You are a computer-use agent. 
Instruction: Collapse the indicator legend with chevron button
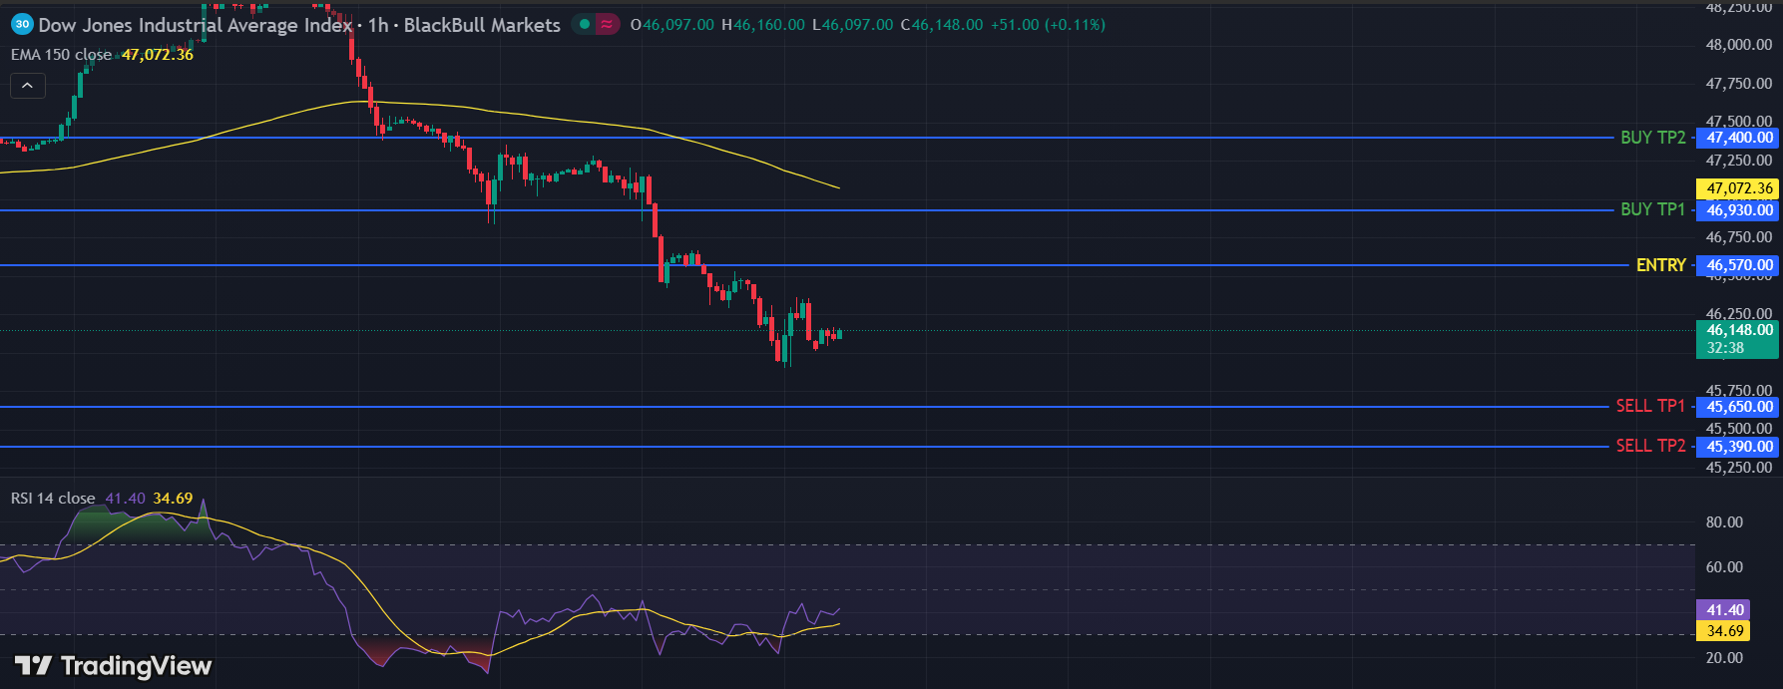pos(27,87)
